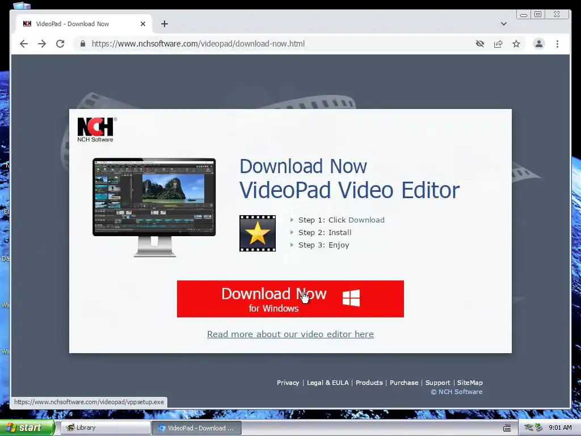Click the keyboard icon in taskbar
Screen dimensions: 581x436
[x=507, y=428]
